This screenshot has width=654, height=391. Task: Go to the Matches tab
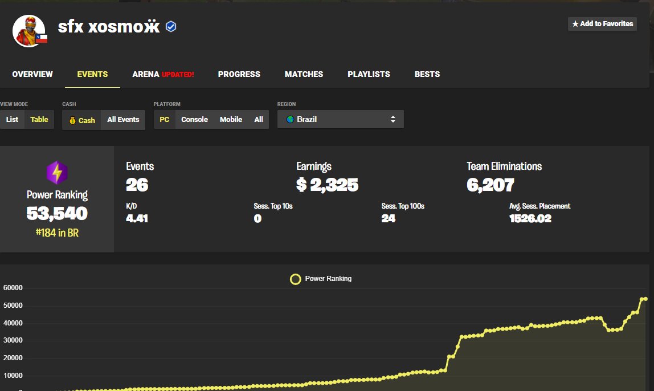tap(304, 74)
